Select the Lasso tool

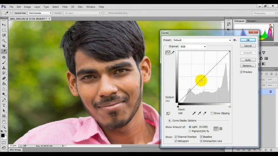(x=4, y=36)
